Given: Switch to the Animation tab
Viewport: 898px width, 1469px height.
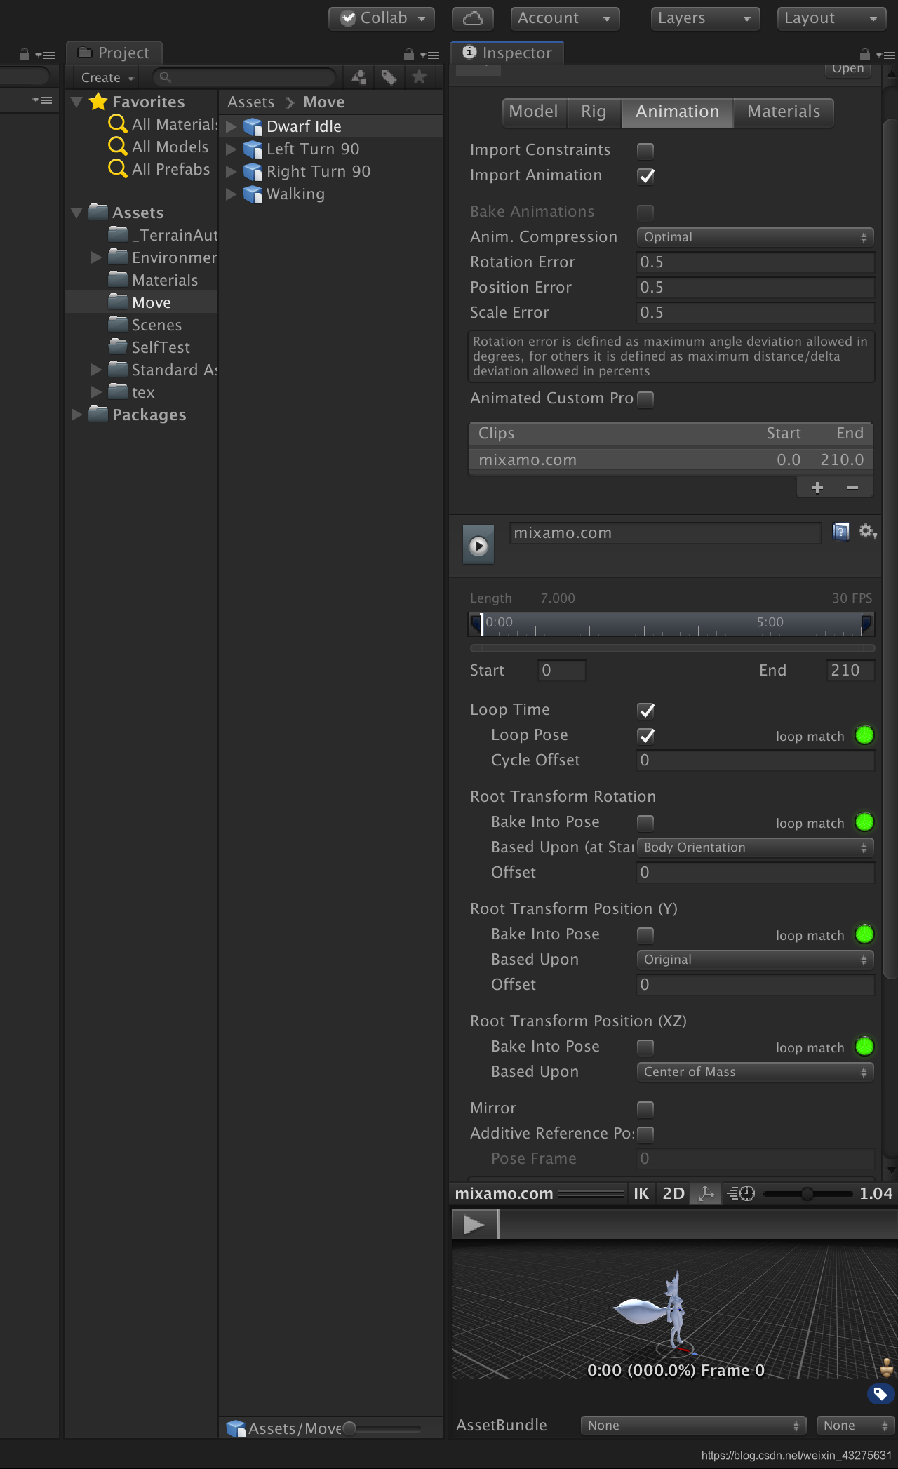Looking at the screenshot, I should (677, 112).
